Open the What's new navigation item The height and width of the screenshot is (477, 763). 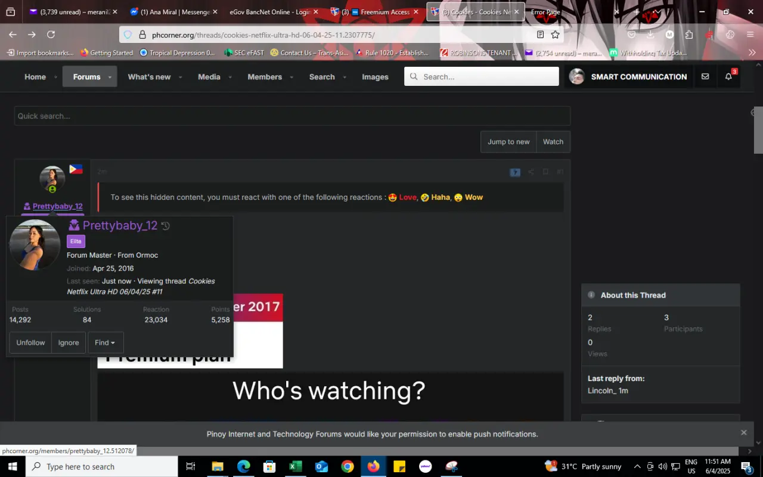pyautogui.click(x=149, y=76)
